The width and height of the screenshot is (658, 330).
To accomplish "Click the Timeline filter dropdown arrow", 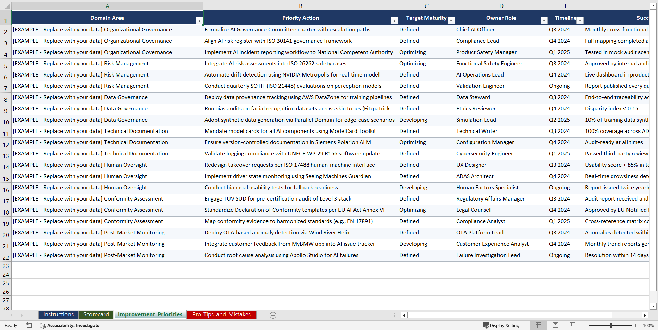I will pyautogui.click(x=580, y=20).
